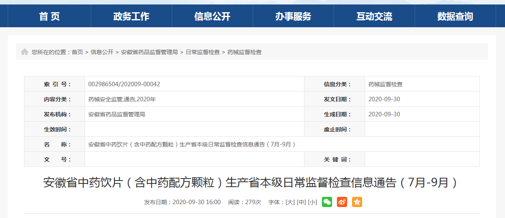
Task: Click the 名称 row title text
Action: tap(192, 144)
